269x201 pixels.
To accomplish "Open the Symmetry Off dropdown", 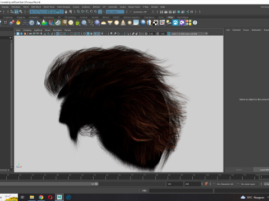I will [142, 12].
